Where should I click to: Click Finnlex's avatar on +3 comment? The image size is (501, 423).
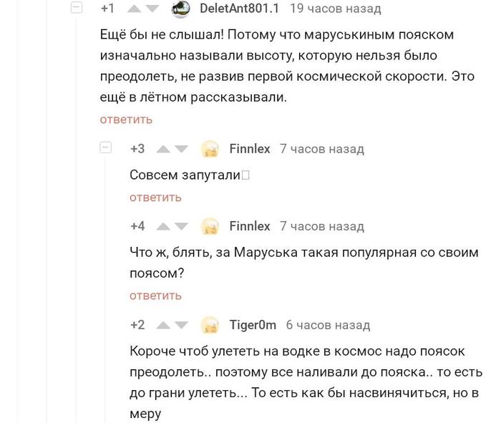click(210, 149)
